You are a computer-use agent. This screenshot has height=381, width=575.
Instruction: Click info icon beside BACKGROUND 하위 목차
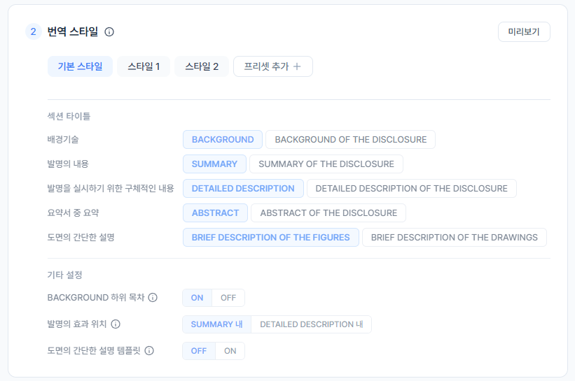pos(153,298)
